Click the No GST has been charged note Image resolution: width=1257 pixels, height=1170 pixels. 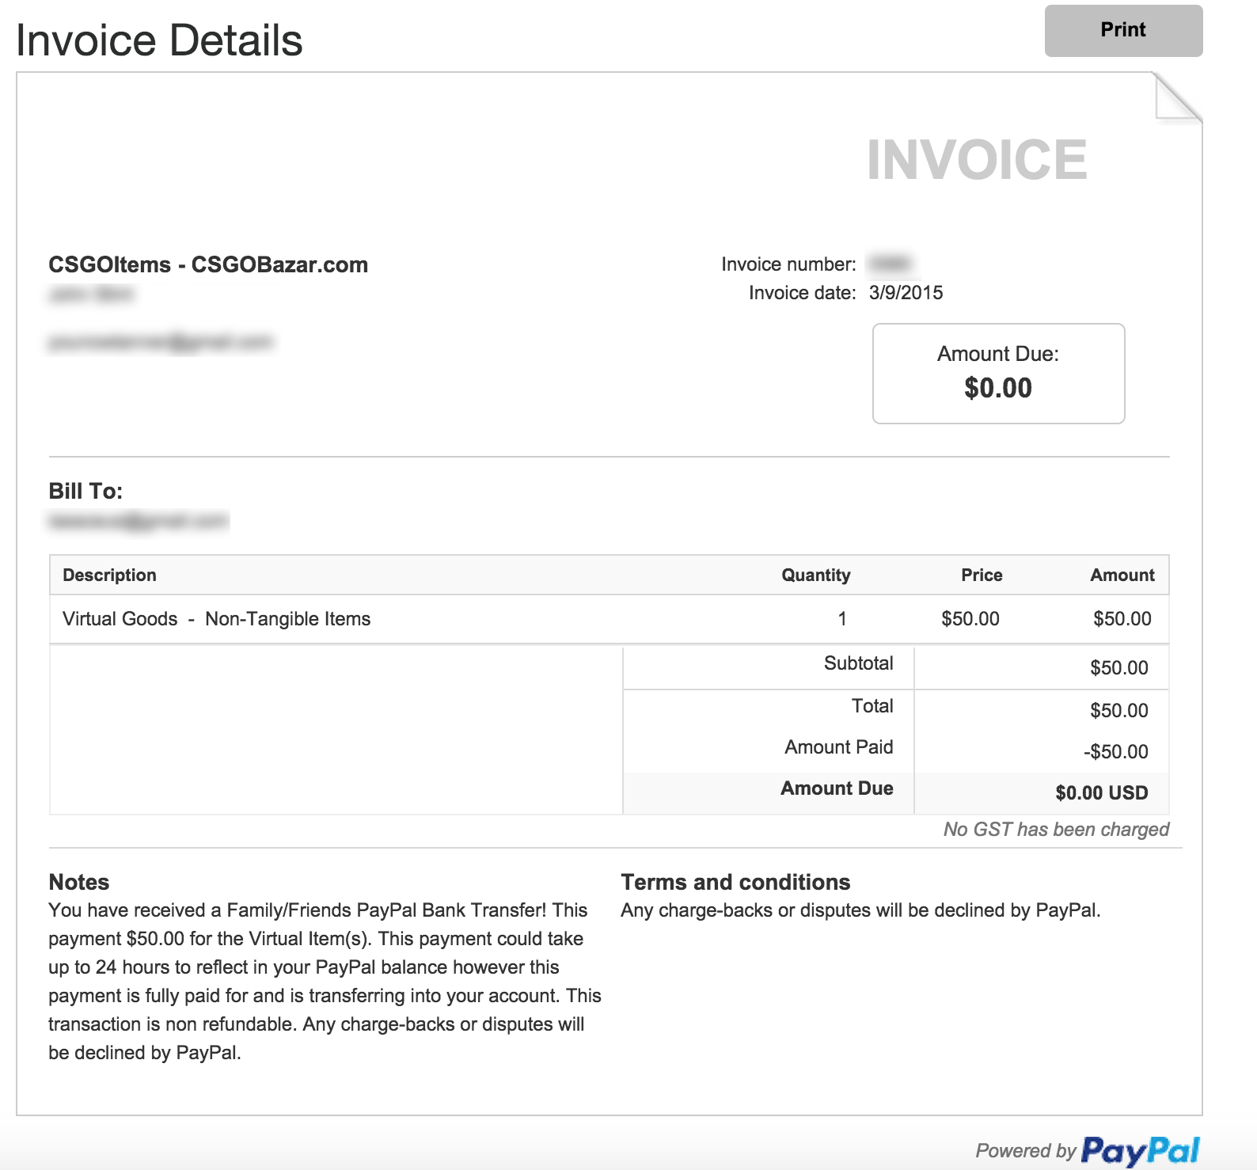[1056, 830]
